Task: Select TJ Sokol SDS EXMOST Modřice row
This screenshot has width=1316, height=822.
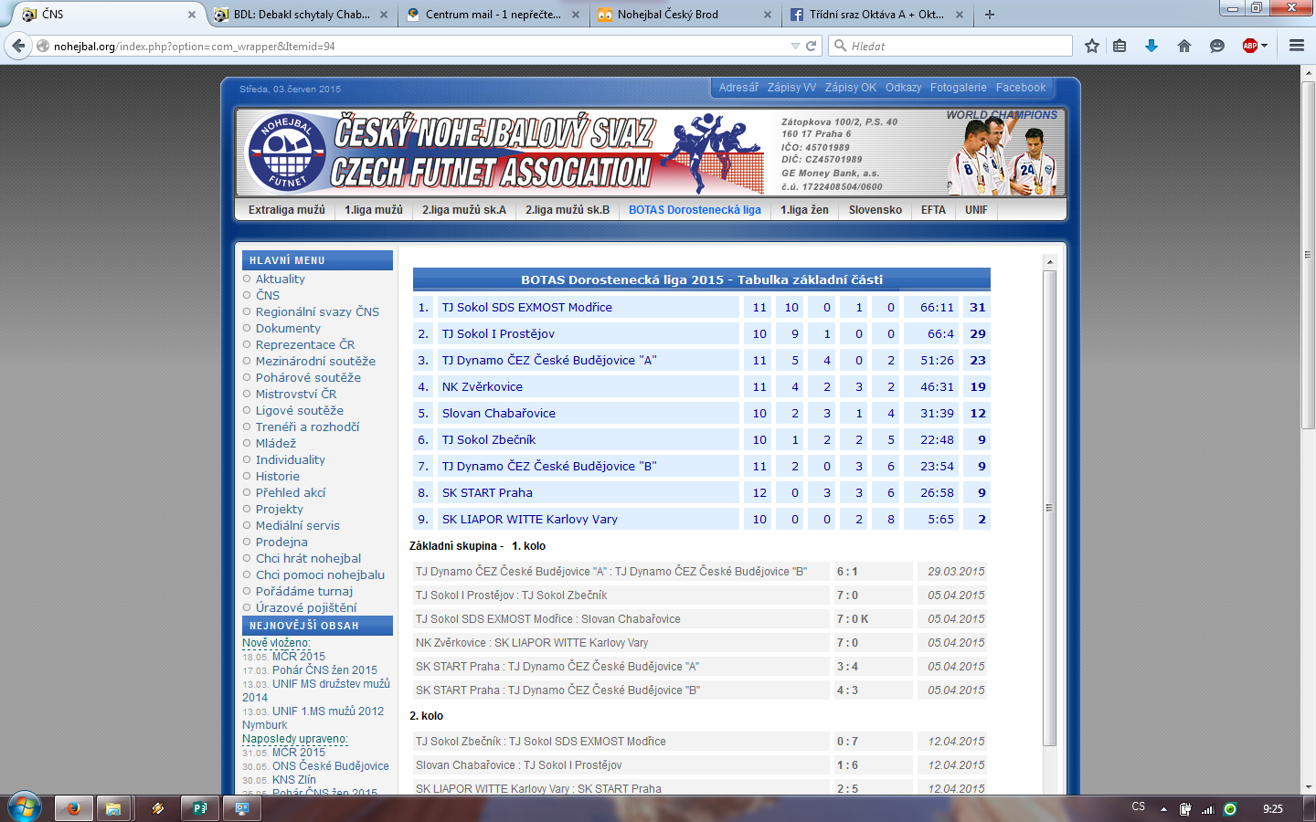Action: click(701, 308)
